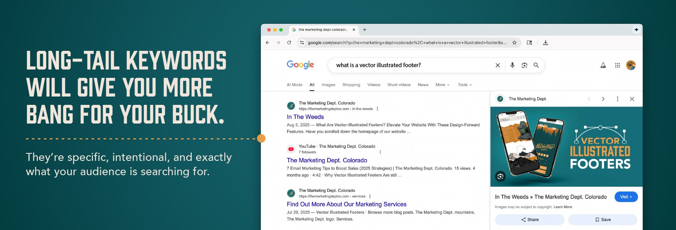The image size is (676, 230).
Task: Open the site info icon in the address bar
Action: click(302, 43)
